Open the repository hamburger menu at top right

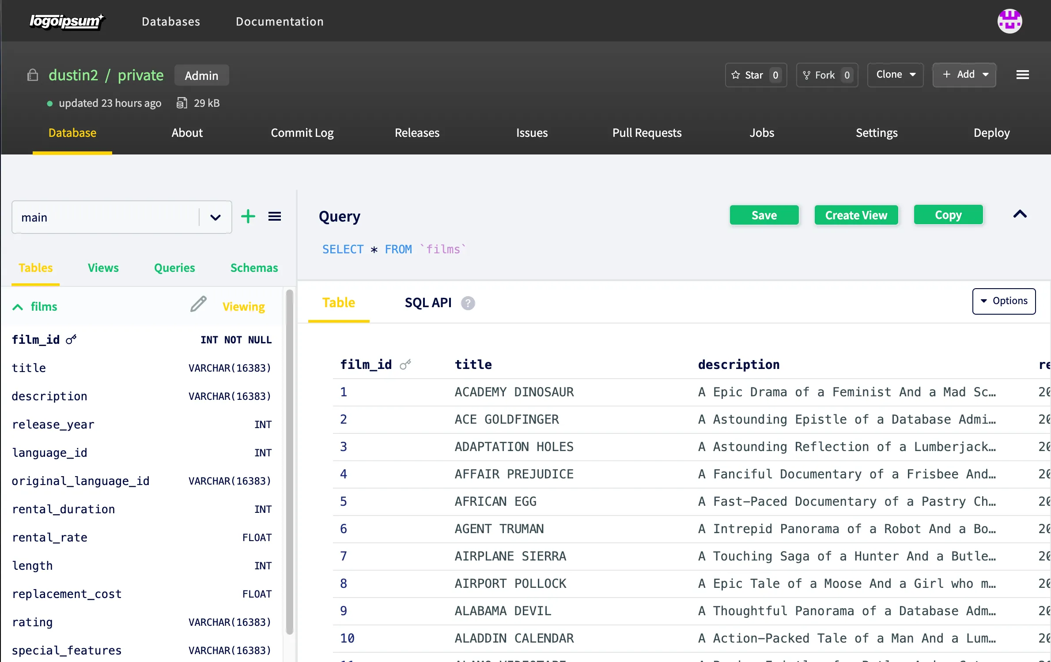click(x=1022, y=74)
